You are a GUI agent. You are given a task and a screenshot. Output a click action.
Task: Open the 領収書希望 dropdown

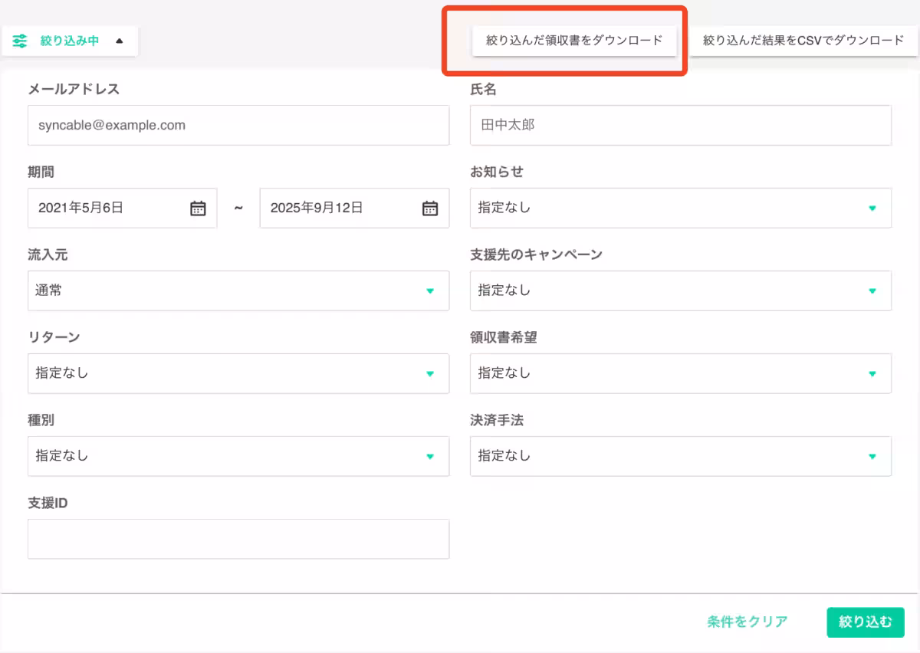(680, 373)
